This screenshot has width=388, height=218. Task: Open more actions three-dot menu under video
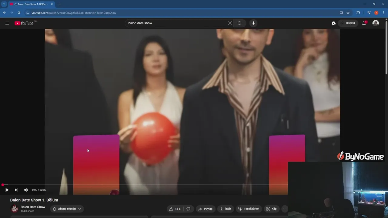tap(285, 209)
